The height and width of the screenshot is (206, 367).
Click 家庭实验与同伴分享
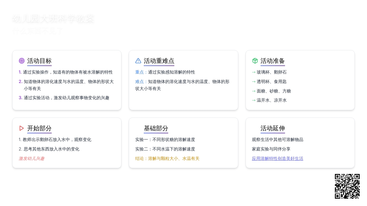(x=271, y=149)
